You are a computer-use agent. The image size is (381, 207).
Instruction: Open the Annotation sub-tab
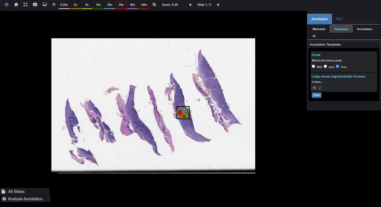tap(365, 29)
